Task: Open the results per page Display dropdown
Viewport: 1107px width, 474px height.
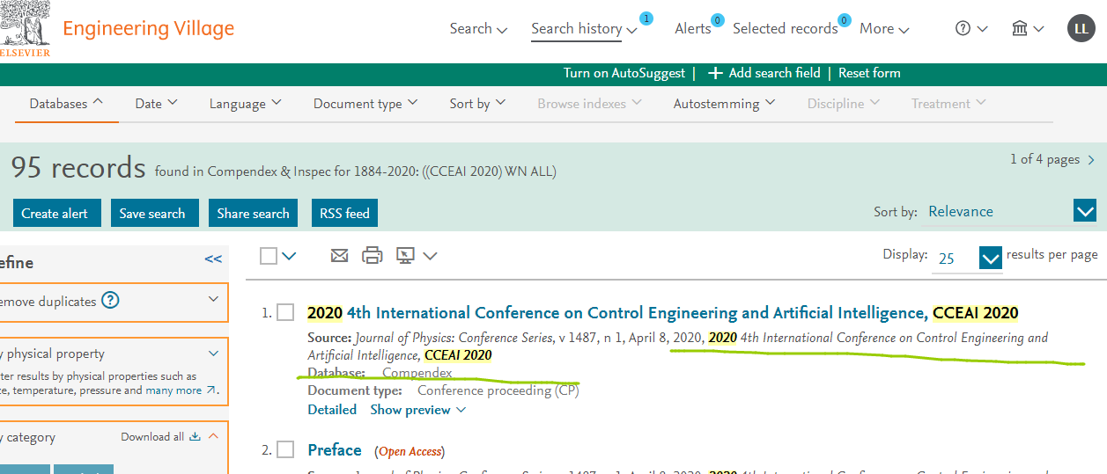Action: pos(967,259)
